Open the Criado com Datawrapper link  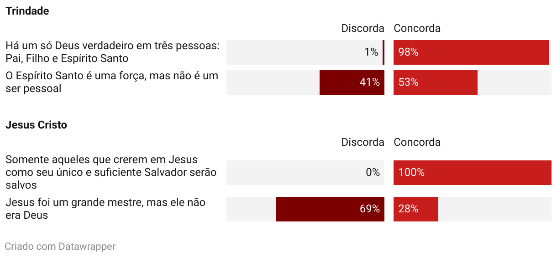click(60, 247)
